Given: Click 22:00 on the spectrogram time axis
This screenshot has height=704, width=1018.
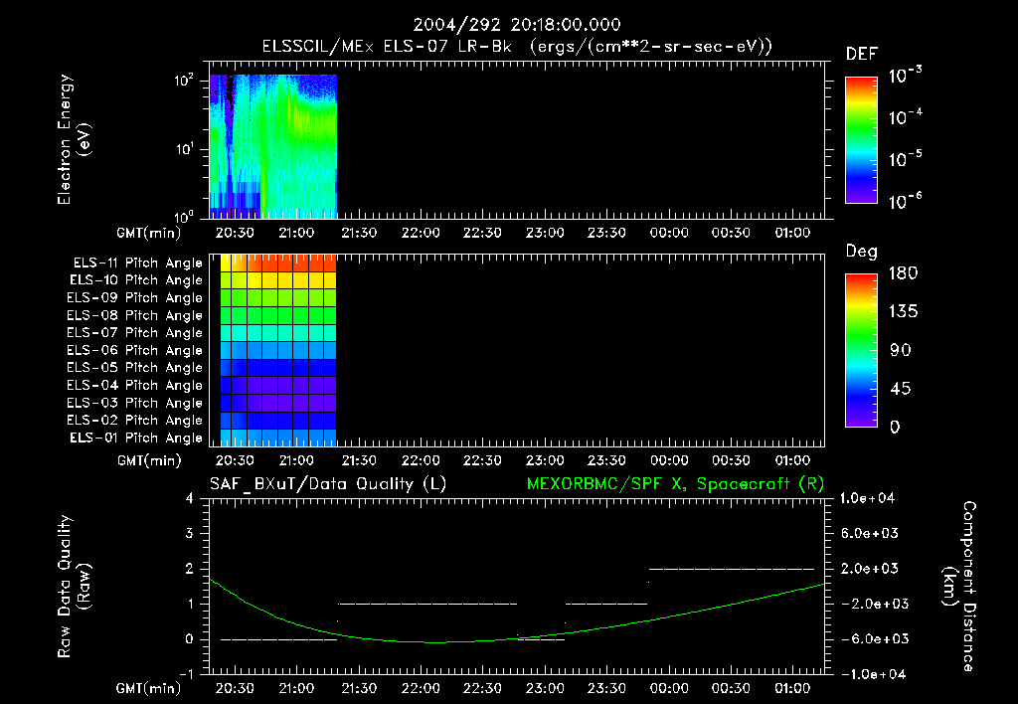Looking at the screenshot, I should 421,233.
